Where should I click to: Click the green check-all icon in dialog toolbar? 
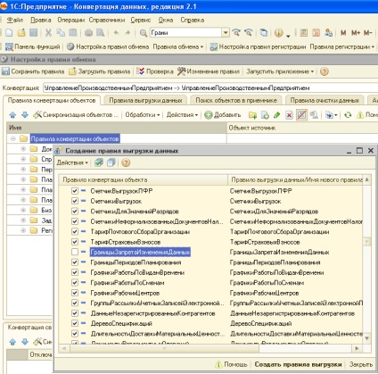point(99,162)
